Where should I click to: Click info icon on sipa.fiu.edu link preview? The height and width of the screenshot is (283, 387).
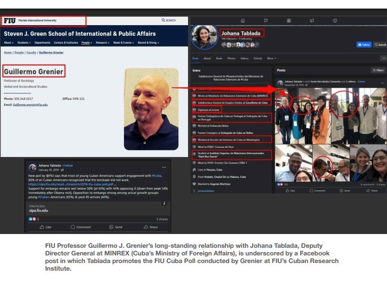click(x=164, y=203)
